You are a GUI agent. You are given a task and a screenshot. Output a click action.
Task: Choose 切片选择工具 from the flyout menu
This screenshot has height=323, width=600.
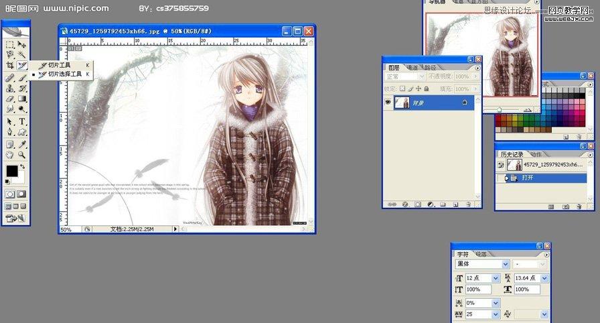[65, 74]
